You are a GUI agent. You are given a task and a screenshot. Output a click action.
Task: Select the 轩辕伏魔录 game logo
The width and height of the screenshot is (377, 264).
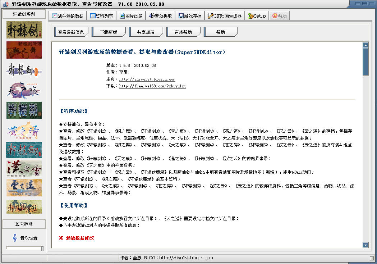point(24,207)
